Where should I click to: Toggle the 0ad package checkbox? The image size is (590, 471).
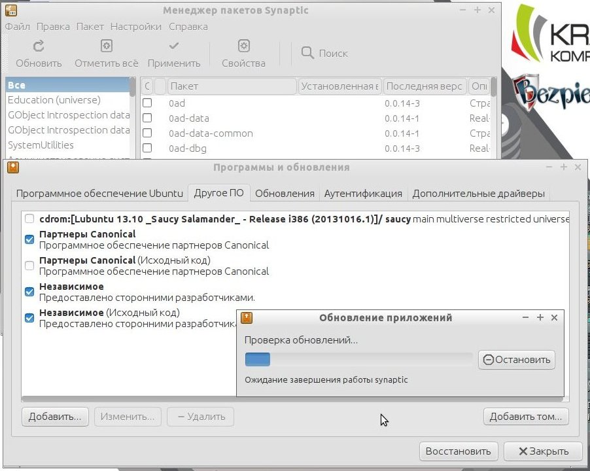click(x=147, y=103)
